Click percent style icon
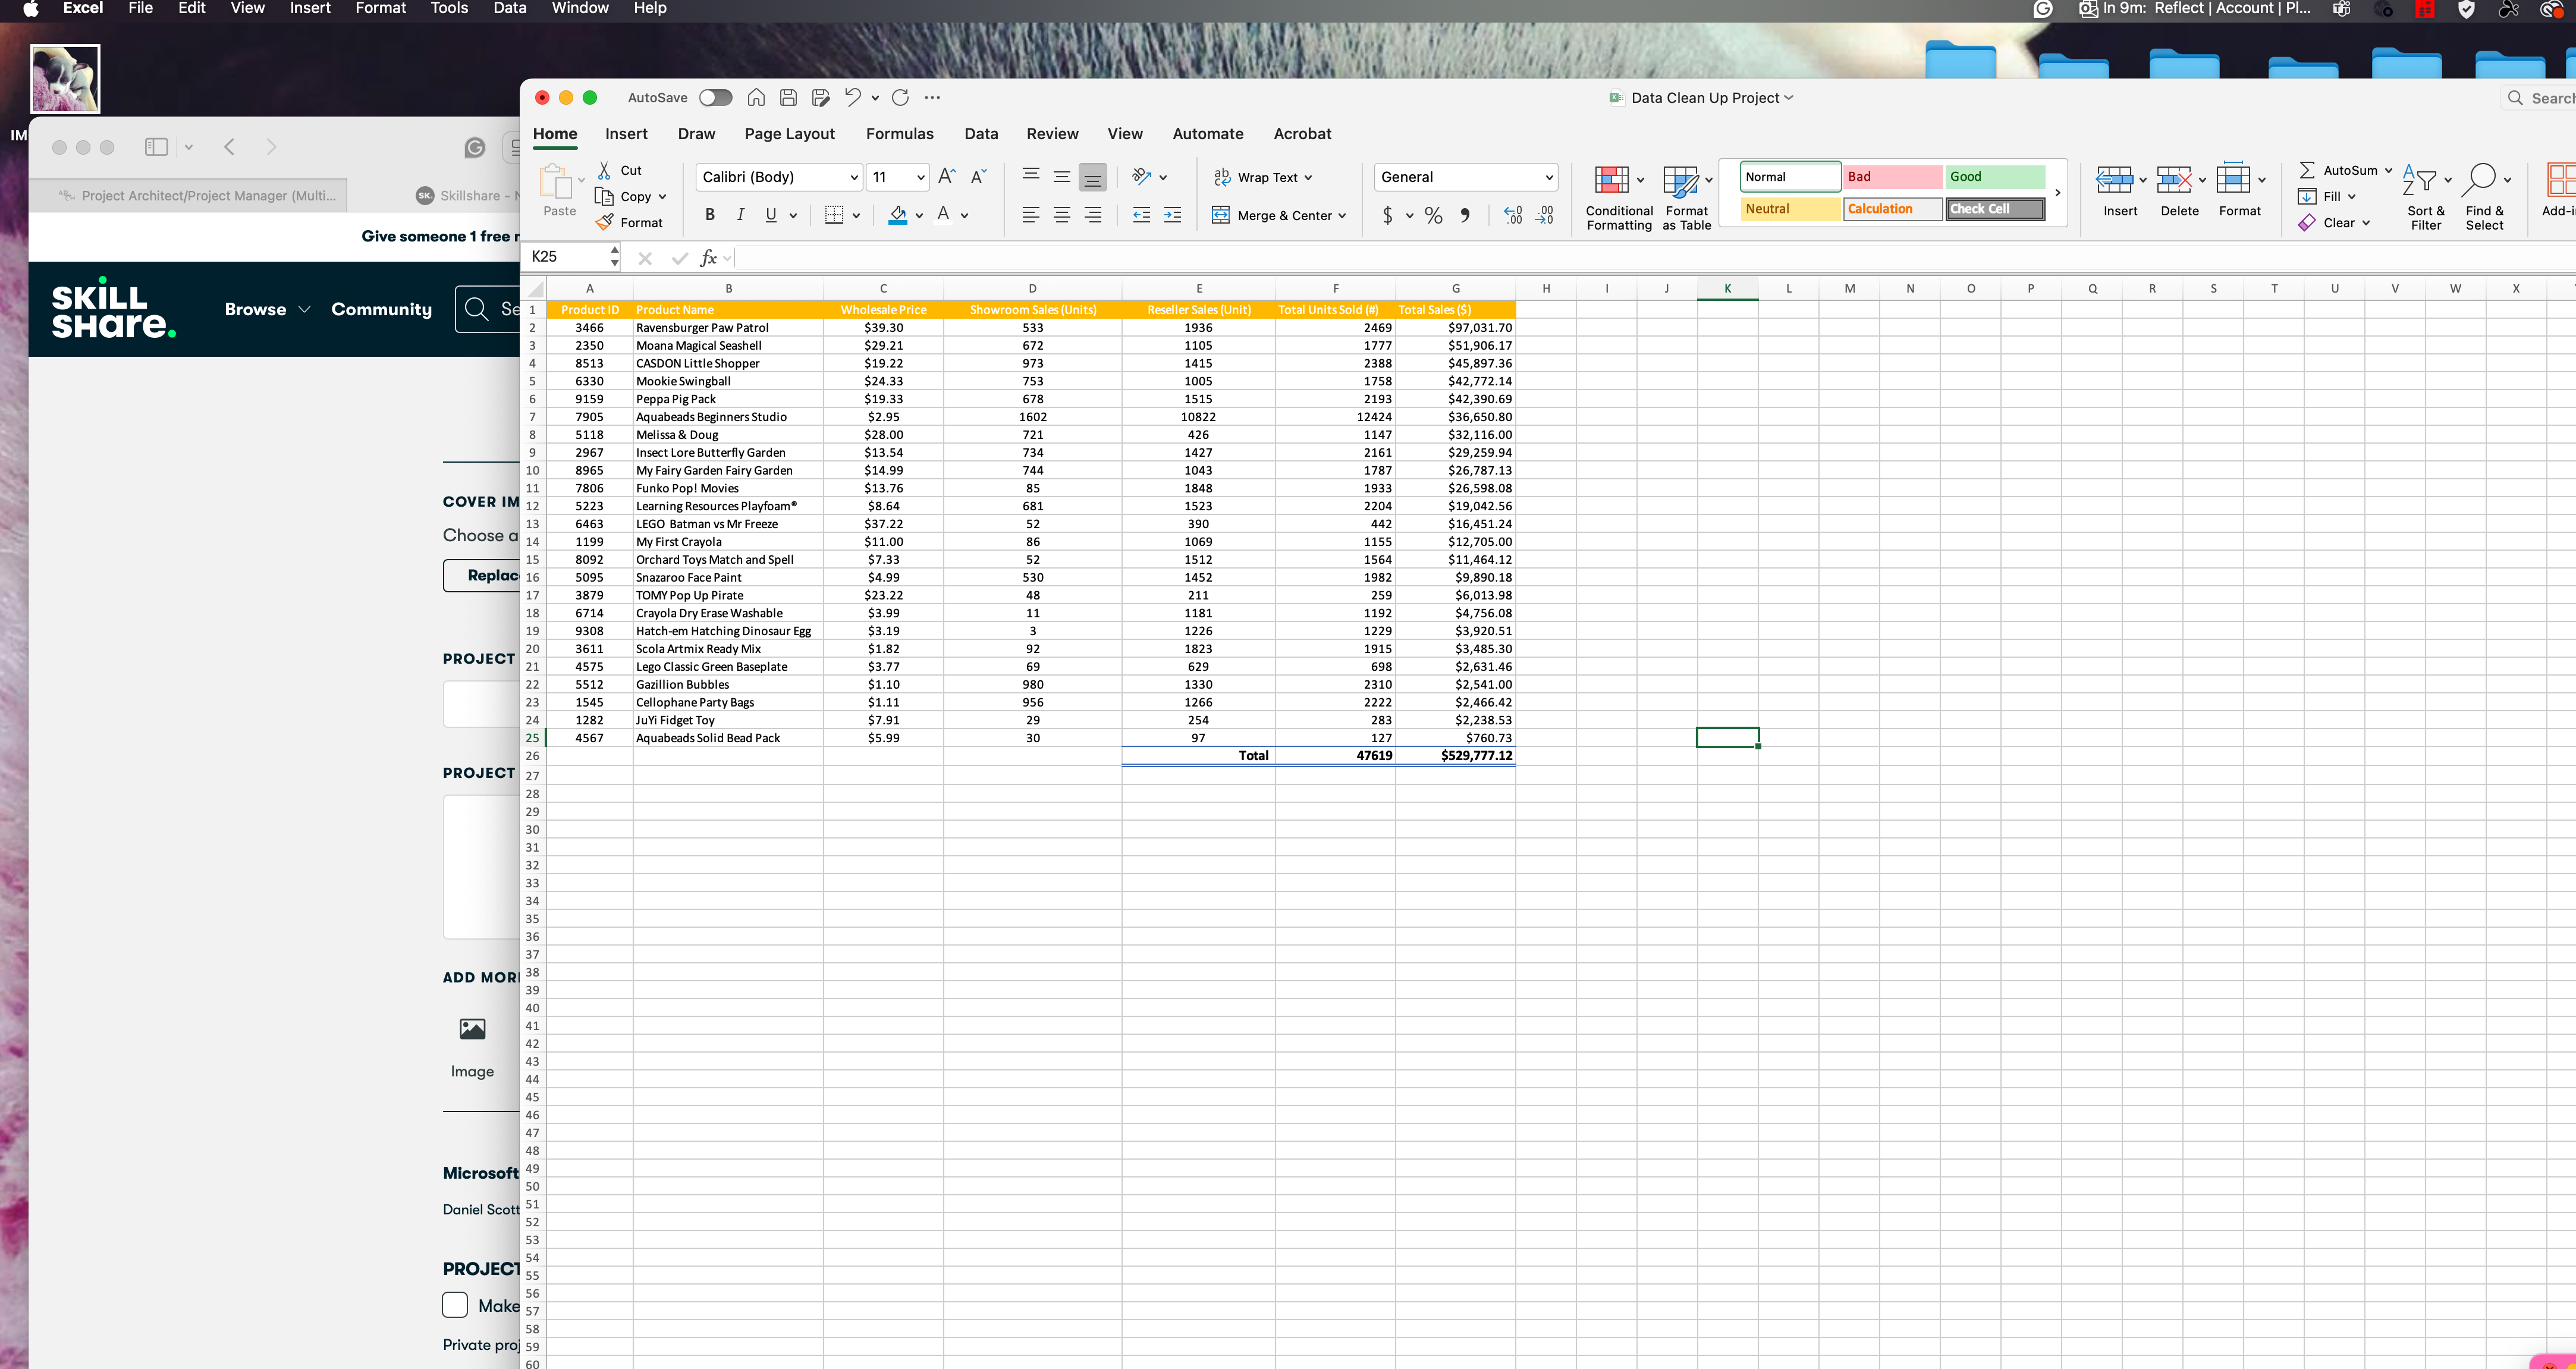2576x1369 pixels. (x=1433, y=215)
